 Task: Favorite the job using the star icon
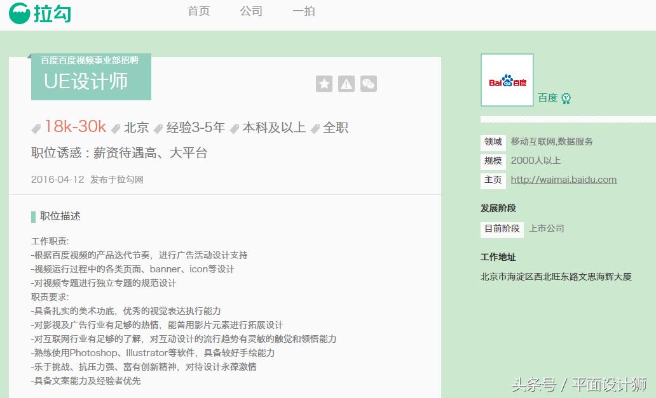tap(324, 83)
